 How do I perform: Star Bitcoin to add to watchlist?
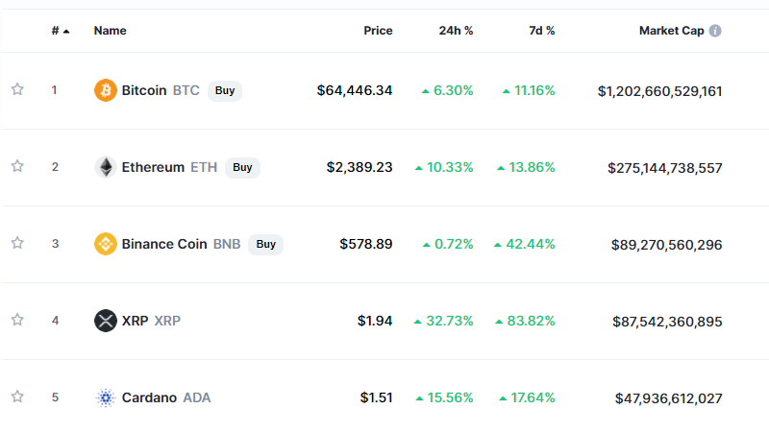pos(17,89)
